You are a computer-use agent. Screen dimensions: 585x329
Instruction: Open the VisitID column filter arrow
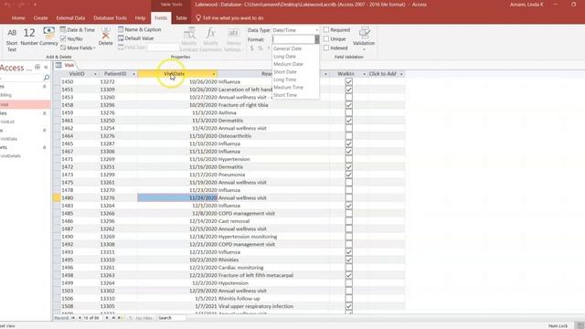pos(95,74)
